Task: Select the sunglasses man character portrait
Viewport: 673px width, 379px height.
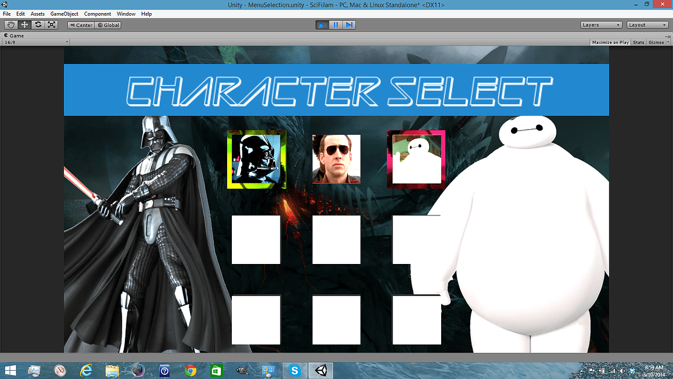Action: (336, 159)
